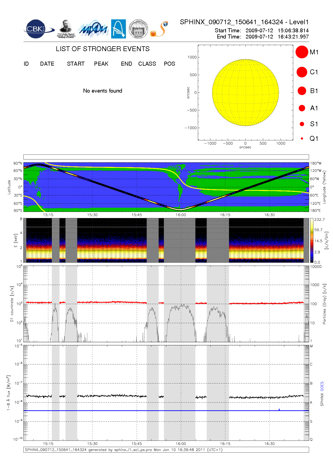The height and width of the screenshot is (472, 333).
Task: Click the End Time value 16:43:21.957
Action: 293,37
